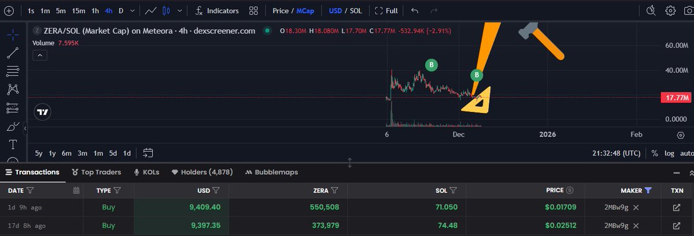The width and height of the screenshot is (694, 236).
Task: Toggle price display mode to Price
Action: coord(280,10)
